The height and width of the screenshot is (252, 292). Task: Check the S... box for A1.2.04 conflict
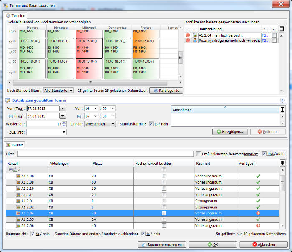point(274,35)
